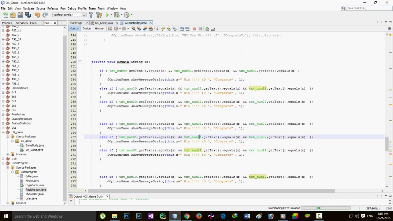
Task: Click Microsoft Word in the Windows taskbar
Action: [x=247, y=216]
